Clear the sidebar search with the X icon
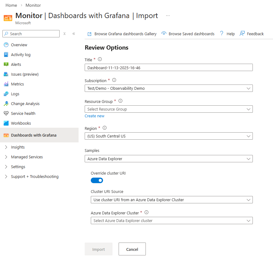273x260 pixels. [65, 34]
